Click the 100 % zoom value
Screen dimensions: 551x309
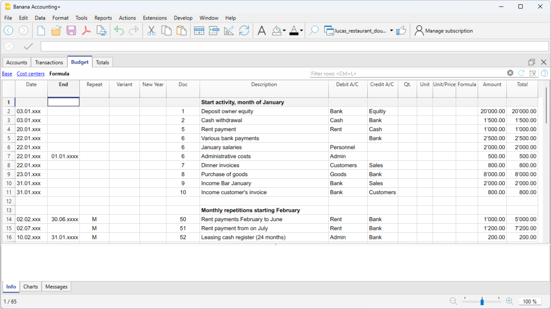coord(530,301)
